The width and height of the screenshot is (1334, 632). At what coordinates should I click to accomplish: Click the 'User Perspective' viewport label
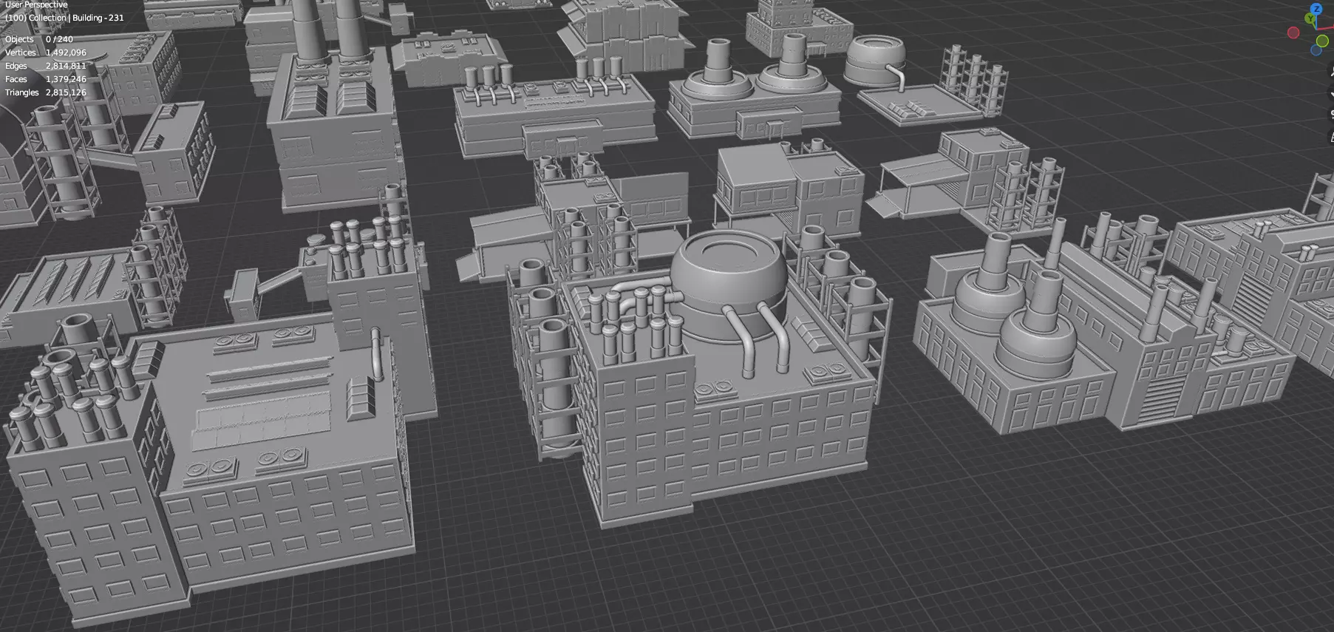click(x=36, y=4)
